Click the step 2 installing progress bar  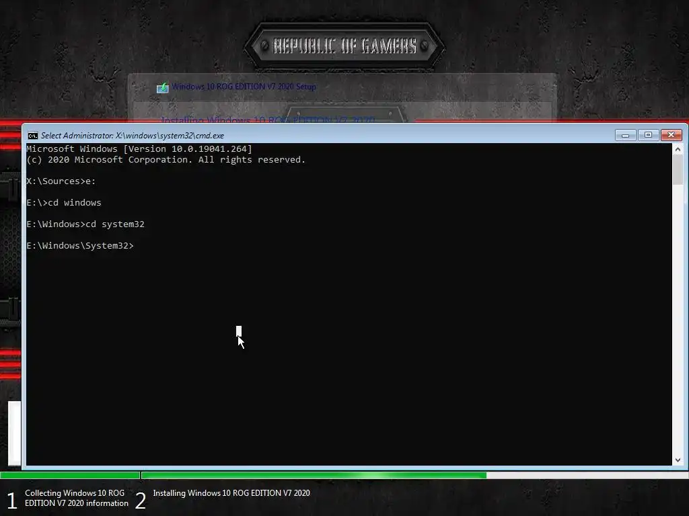pyautogui.click(x=414, y=475)
